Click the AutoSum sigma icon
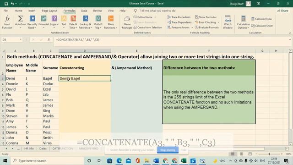This screenshot has height=165, width=293. [20, 19]
